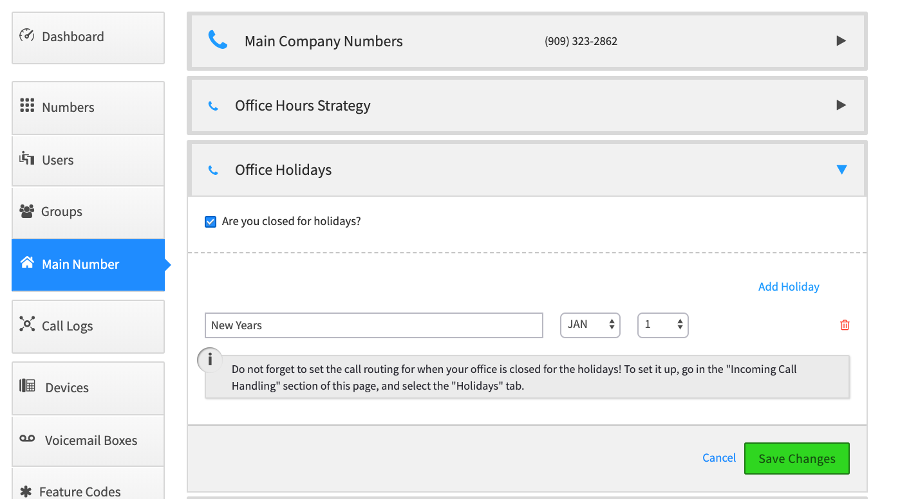Expand the Office Hours Strategy section arrow

(841, 105)
